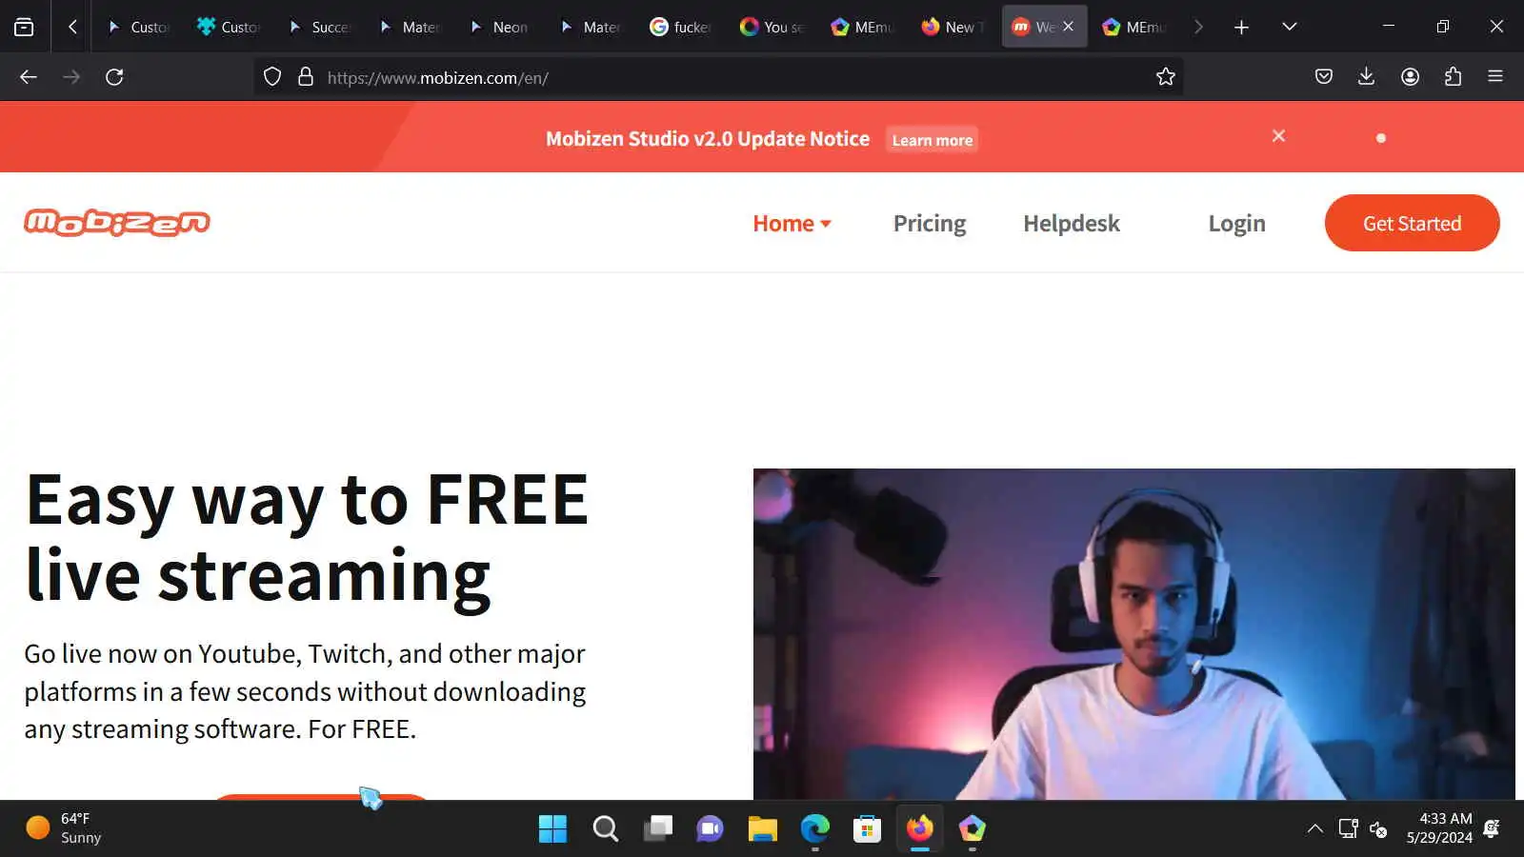The image size is (1524, 857).
Task: Click Firefox icon in taskbar
Action: point(919,828)
